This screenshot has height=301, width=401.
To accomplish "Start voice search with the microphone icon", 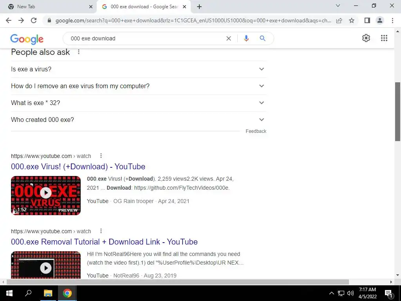I will (x=246, y=38).
